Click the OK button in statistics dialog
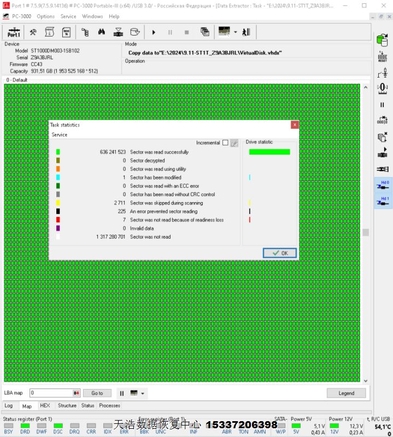 [x=280, y=253]
